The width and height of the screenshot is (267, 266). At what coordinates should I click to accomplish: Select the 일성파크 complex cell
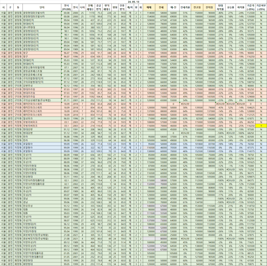tap(42, 118)
